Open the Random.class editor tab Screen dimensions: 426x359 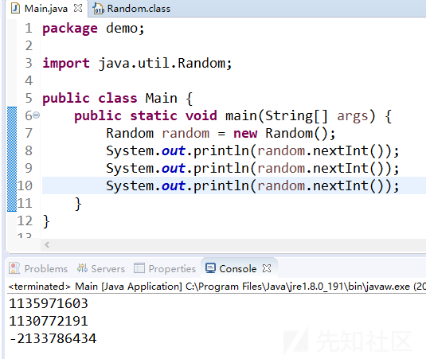click(x=131, y=9)
